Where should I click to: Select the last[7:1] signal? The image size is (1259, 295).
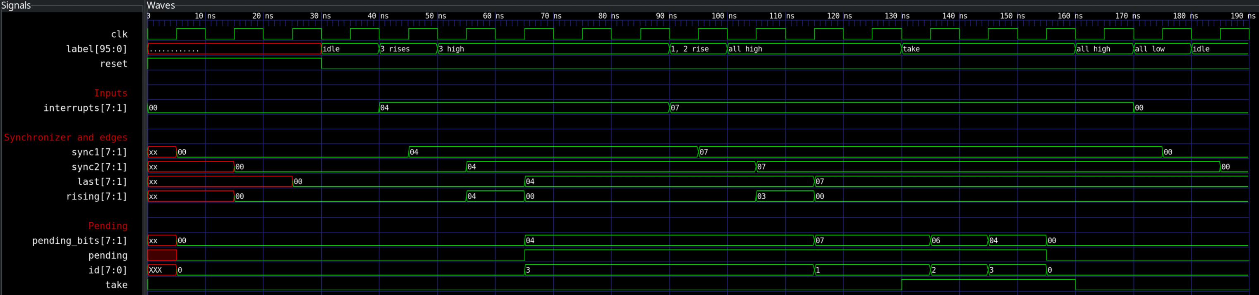coord(102,182)
